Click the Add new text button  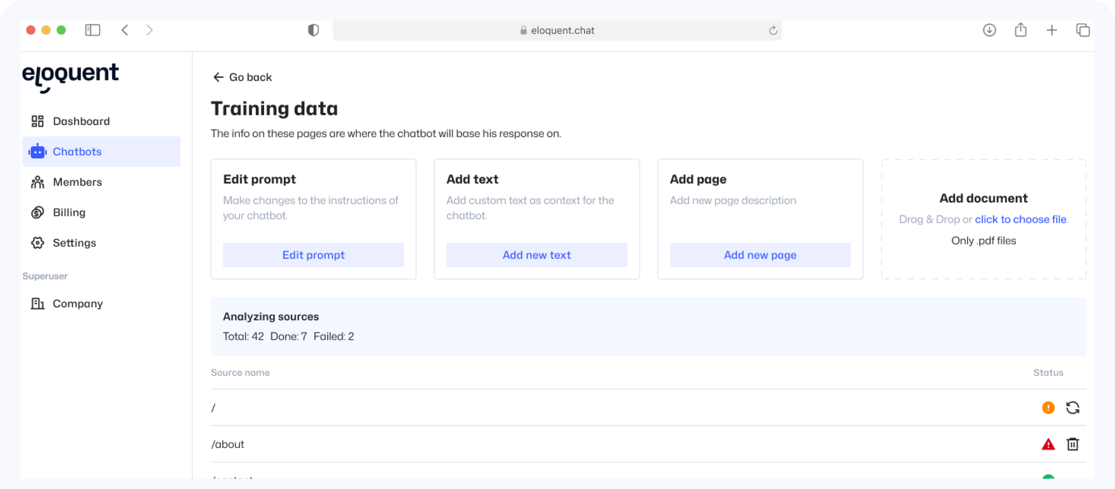(537, 255)
